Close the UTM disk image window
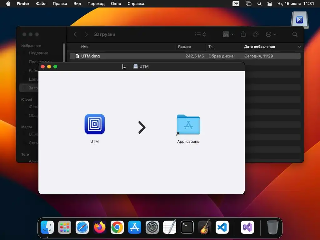320x240 pixels. coord(43,67)
